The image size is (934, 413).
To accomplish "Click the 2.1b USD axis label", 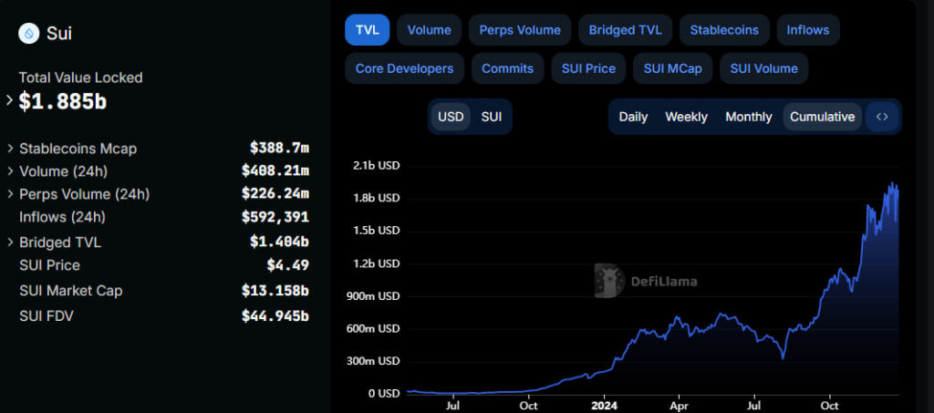I will (377, 165).
